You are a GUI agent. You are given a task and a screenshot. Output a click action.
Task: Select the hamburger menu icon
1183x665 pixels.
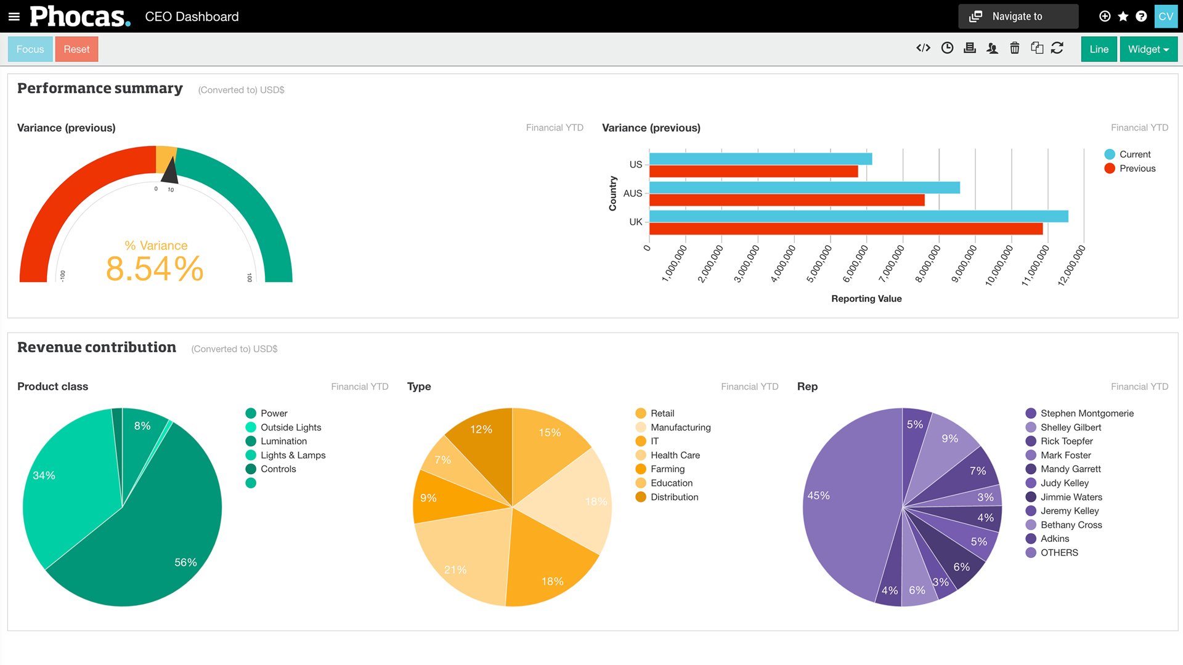tap(14, 15)
